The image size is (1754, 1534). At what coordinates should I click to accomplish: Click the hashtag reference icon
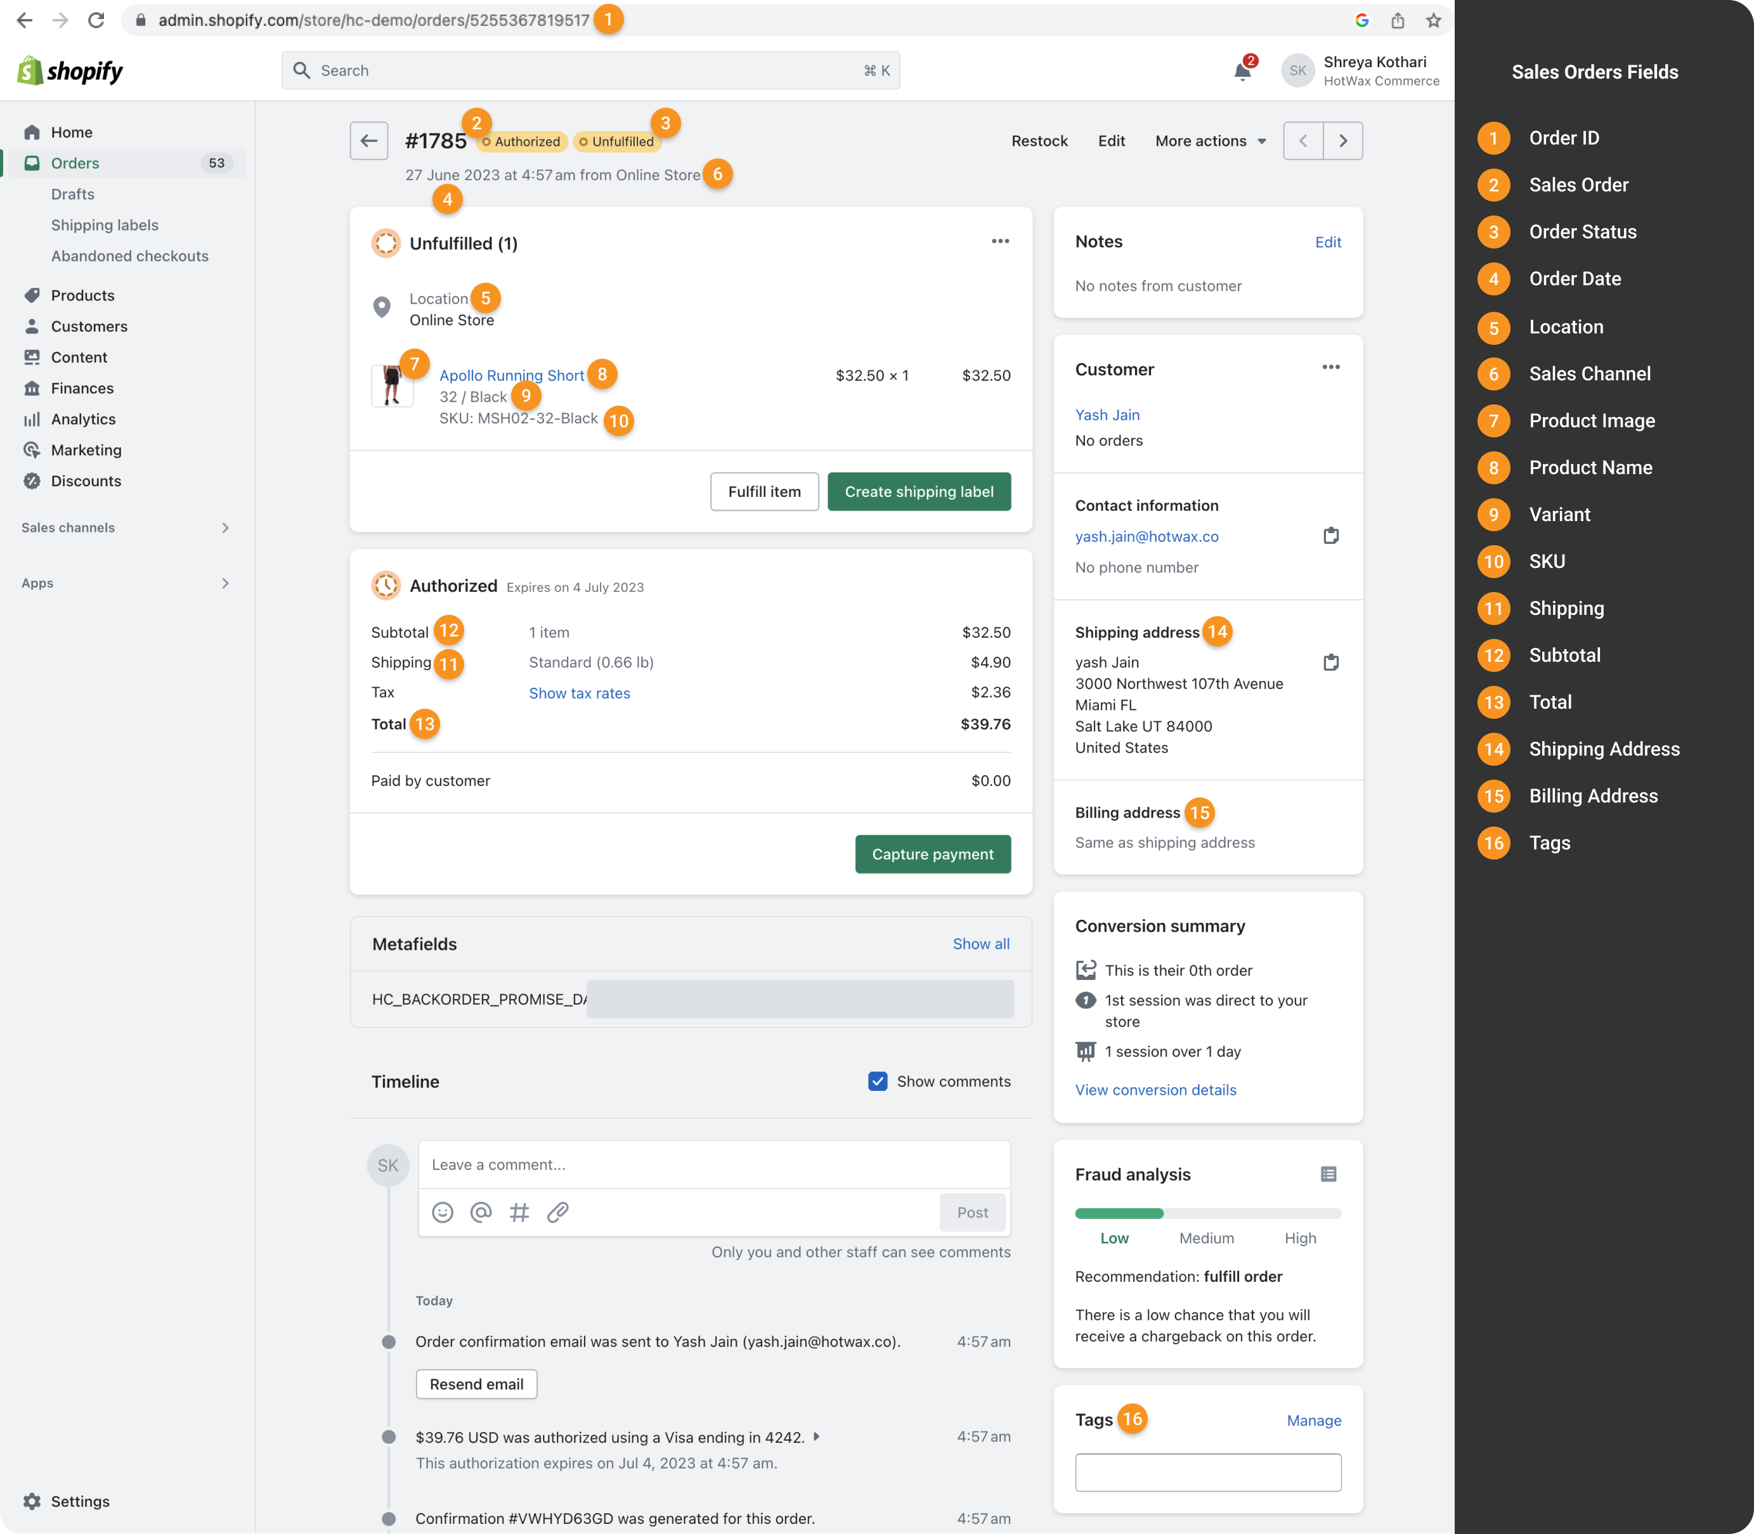[519, 1212]
